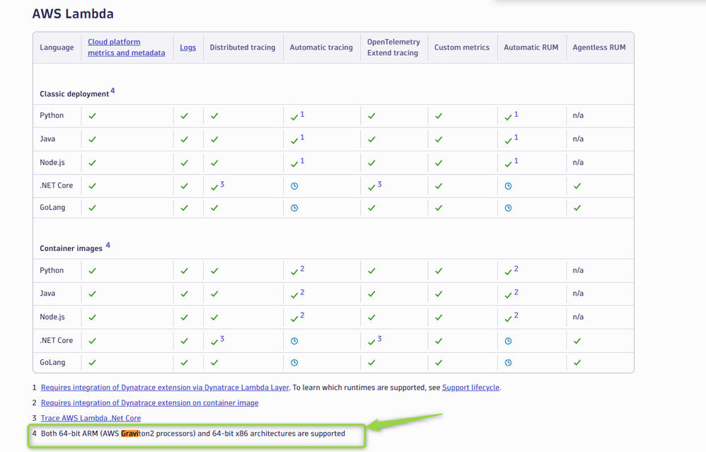Open the Trace AWS Lambda .Net Core link

[91, 418]
